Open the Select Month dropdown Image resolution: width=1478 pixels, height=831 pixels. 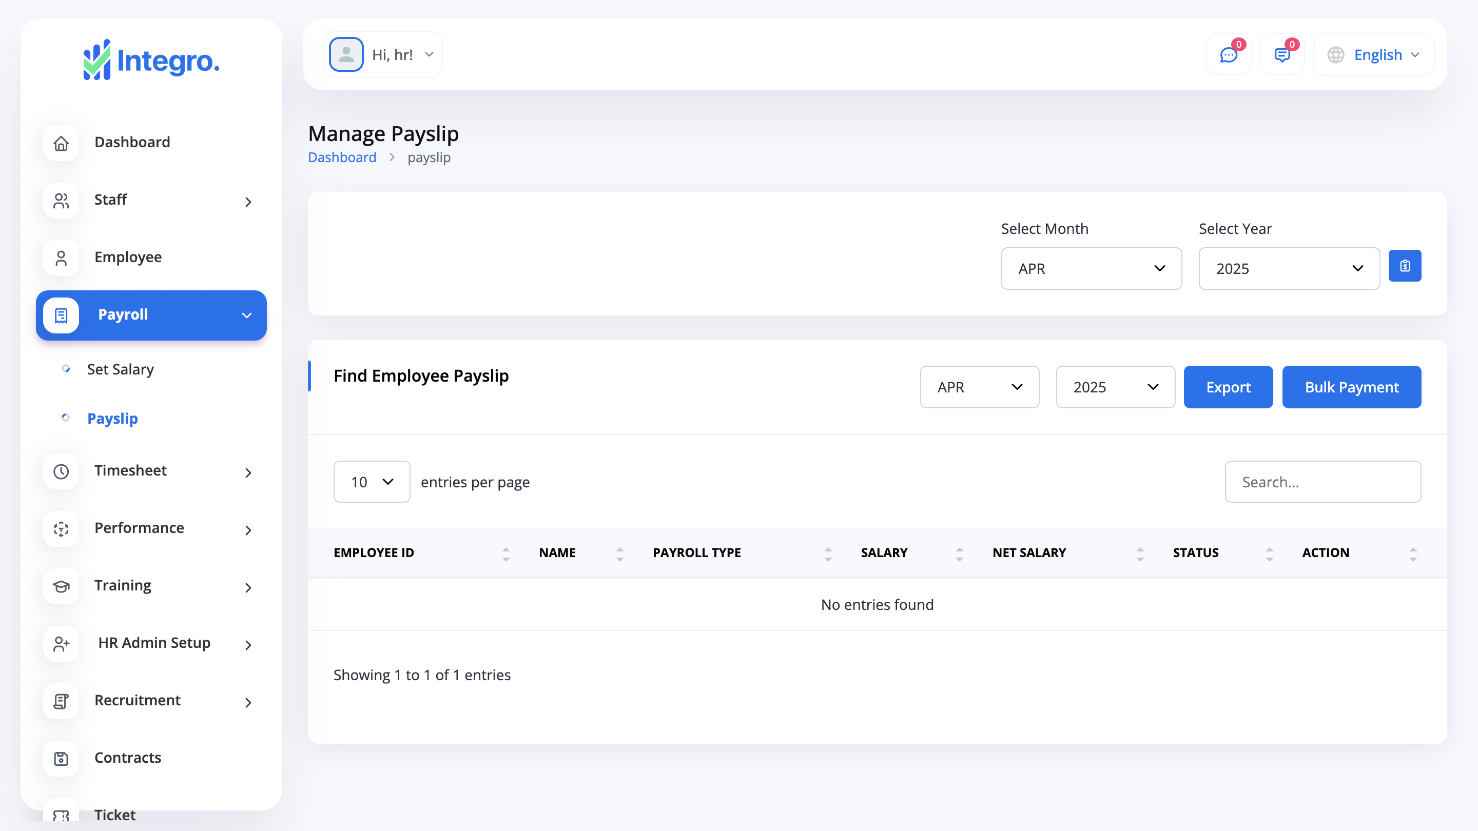pos(1091,268)
